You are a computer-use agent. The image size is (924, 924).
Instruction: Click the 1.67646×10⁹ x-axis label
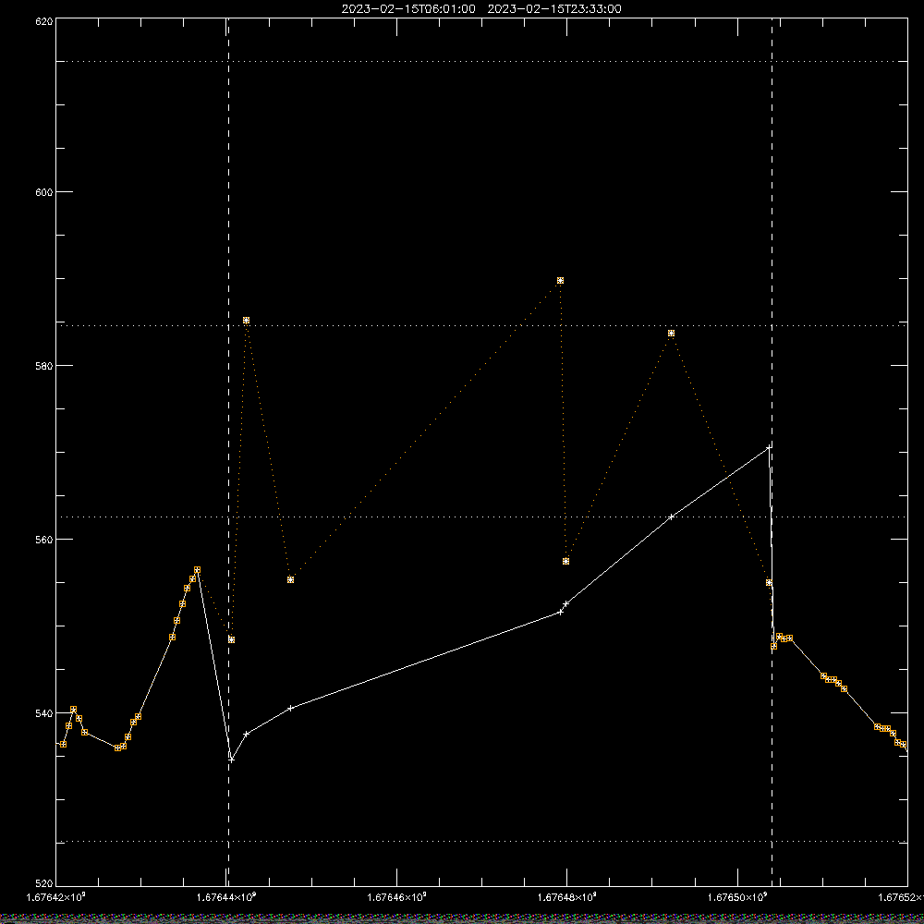[396, 897]
